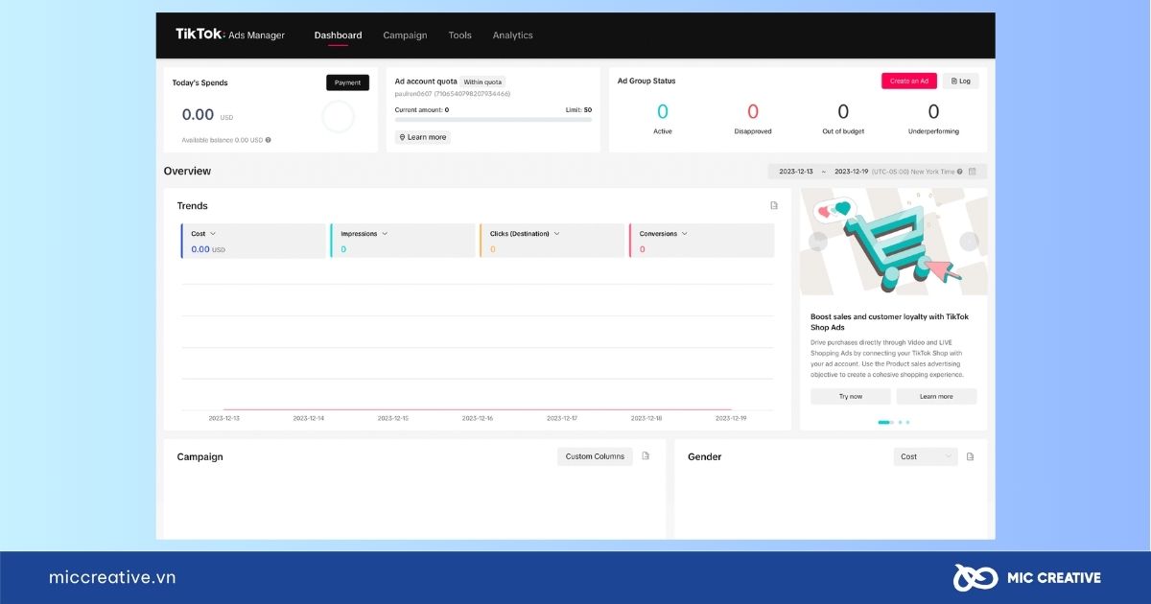Open the Tools menu
Screen dimensions: 1151x604
(459, 35)
